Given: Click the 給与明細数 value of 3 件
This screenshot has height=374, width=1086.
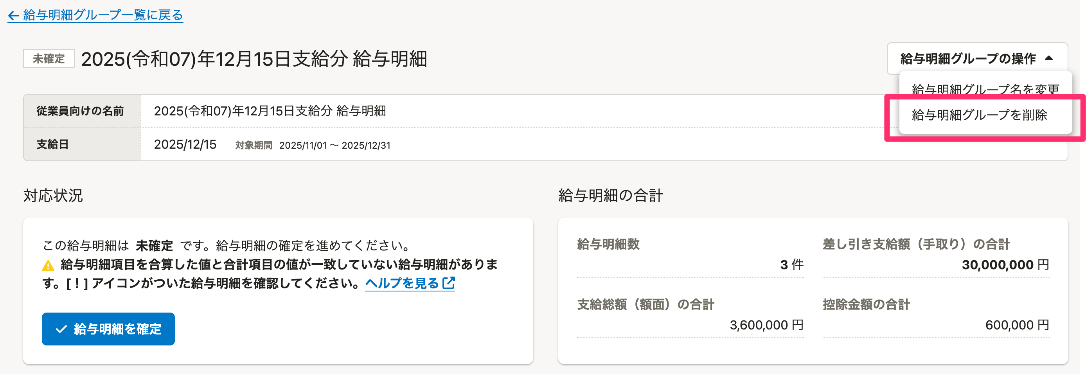Looking at the screenshot, I should click(791, 265).
